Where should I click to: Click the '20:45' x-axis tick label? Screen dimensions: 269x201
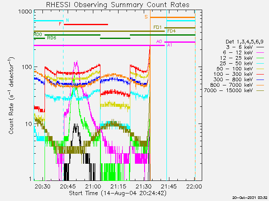(x=68, y=186)
